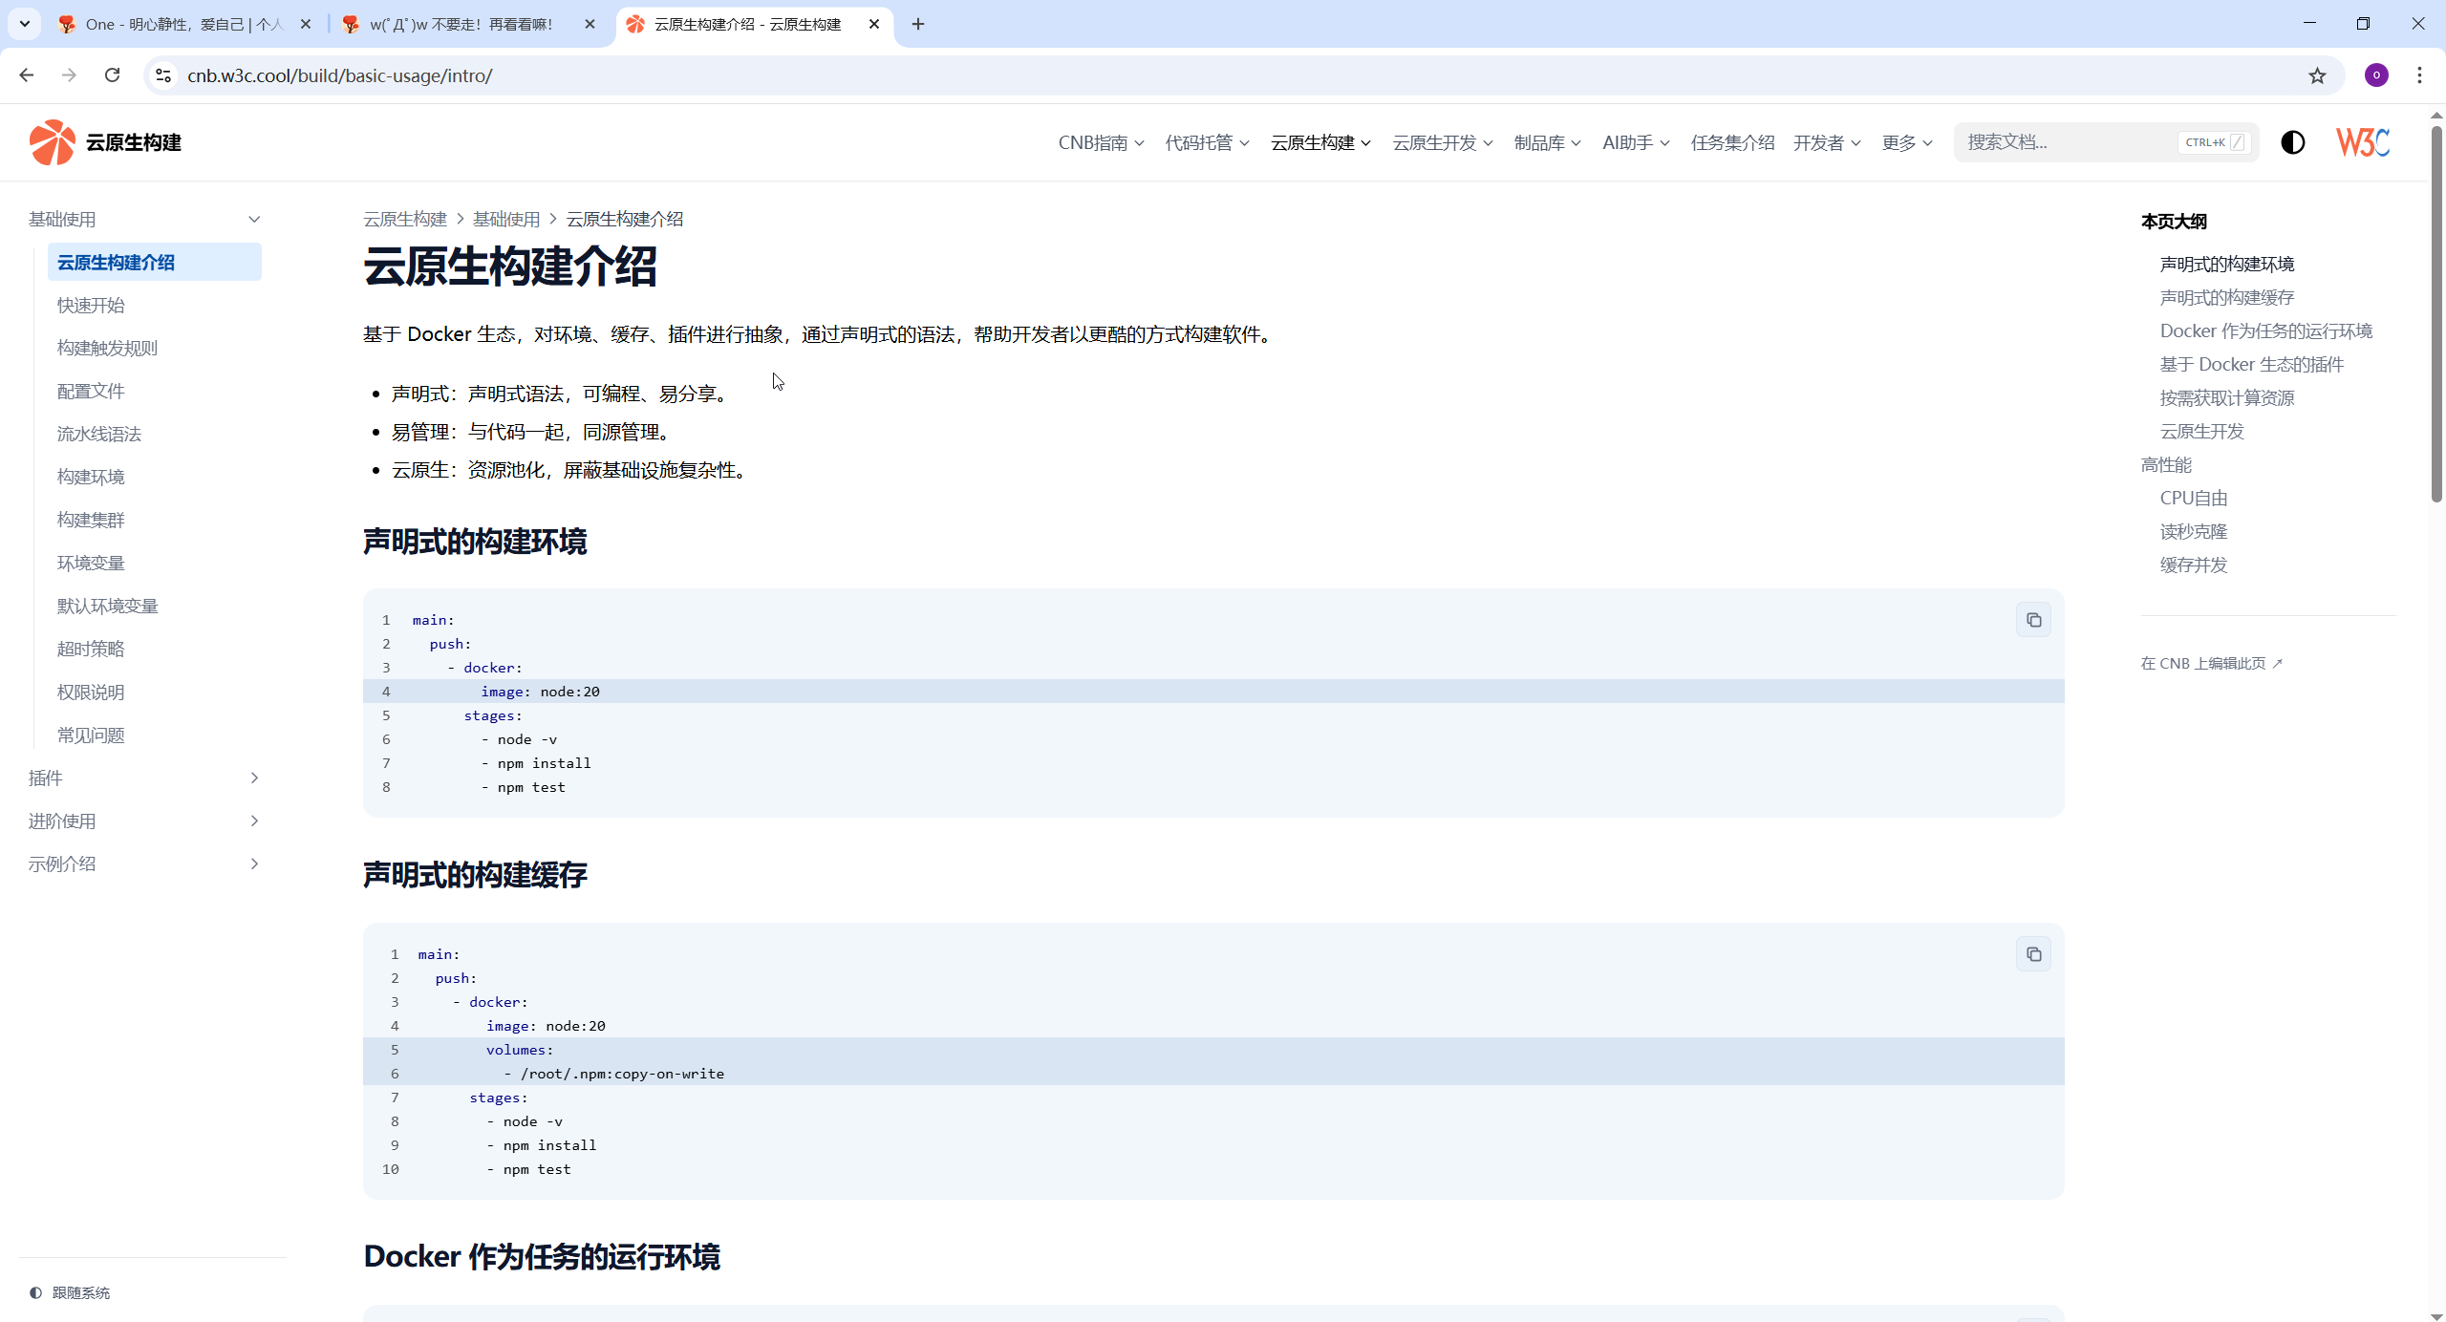
Task: Toggle the dark/light theme icon
Action: coord(2292,142)
